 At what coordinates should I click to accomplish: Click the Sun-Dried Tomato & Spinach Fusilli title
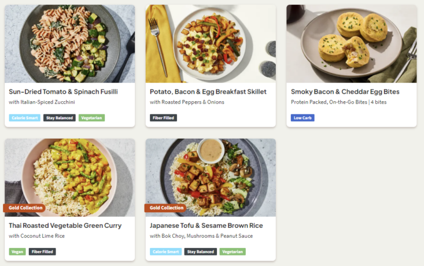(x=63, y=91)
